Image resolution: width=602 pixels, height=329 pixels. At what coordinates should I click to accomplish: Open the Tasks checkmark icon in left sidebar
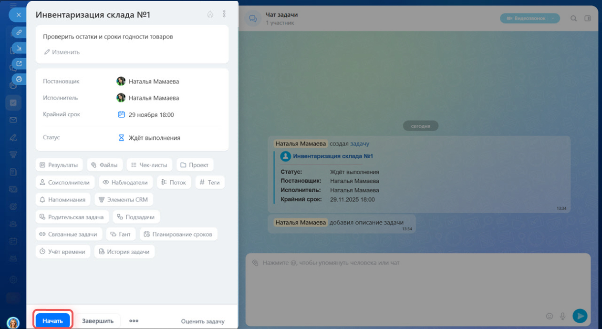(13, 103)
